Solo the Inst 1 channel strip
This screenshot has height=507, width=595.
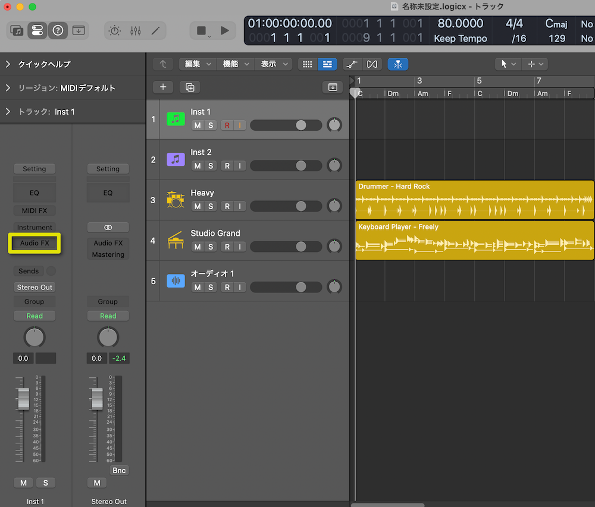[x=46, y=483]
